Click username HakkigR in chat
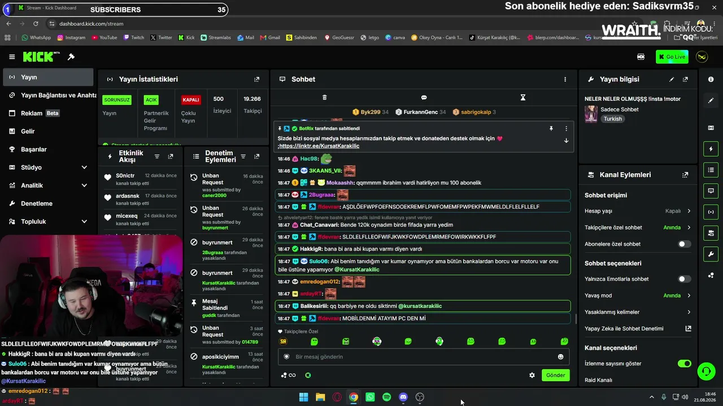 [311, 249]
